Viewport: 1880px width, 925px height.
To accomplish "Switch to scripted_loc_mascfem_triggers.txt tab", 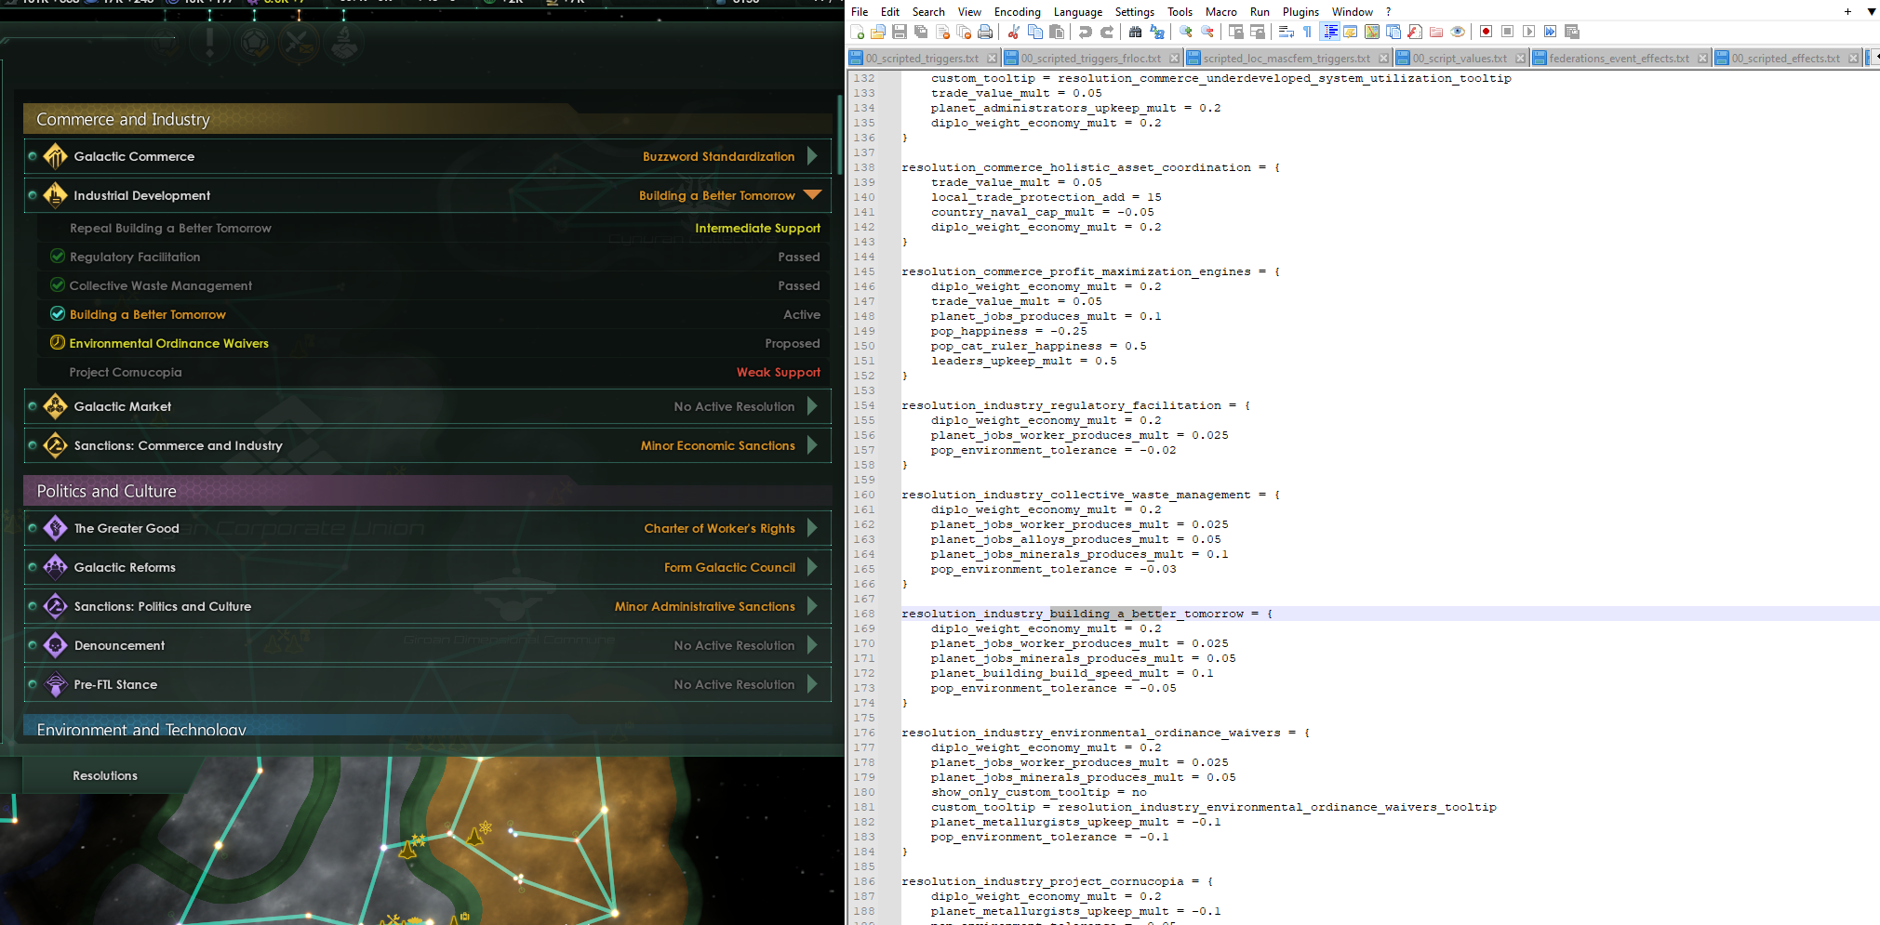I will tap(1287, 58).
